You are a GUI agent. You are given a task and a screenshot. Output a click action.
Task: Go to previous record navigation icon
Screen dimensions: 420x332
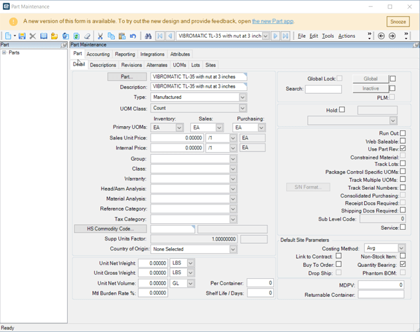point(170,36)
